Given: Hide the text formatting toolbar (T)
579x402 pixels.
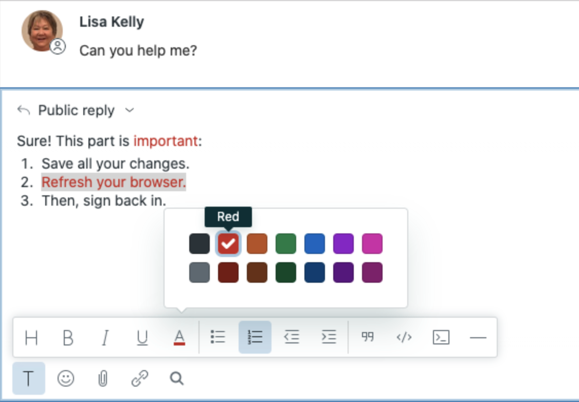Looking at the screenshot, I should (x=29, y=378).
